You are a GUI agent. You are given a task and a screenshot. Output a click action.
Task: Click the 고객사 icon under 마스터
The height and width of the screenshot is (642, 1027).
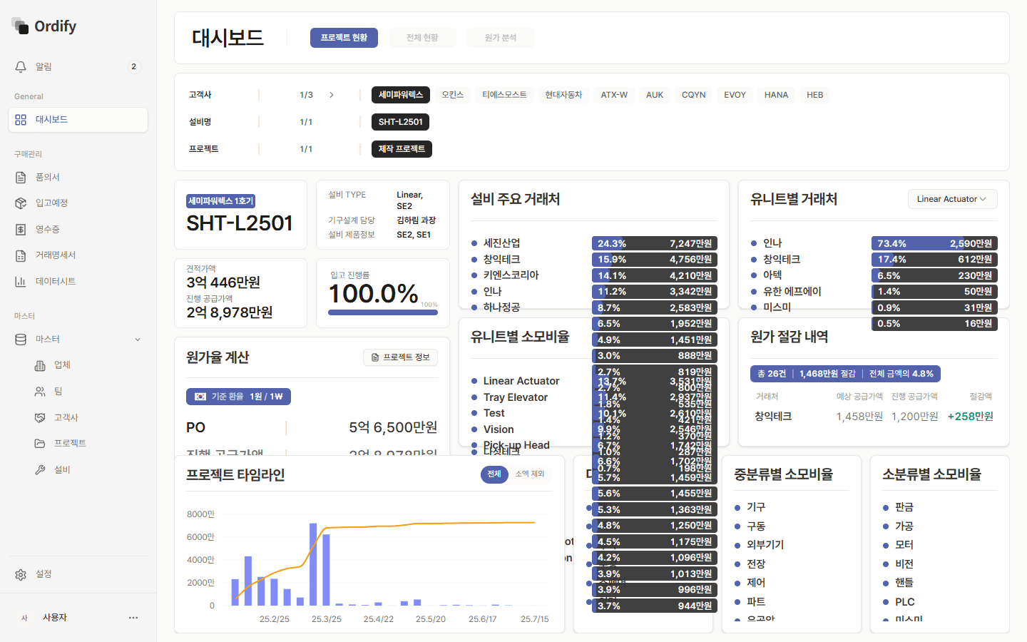[x=41, y=417]
